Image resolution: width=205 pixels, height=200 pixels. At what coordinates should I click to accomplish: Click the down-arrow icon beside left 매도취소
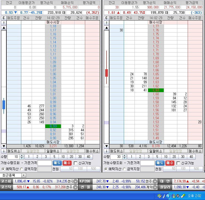[4, 151]
